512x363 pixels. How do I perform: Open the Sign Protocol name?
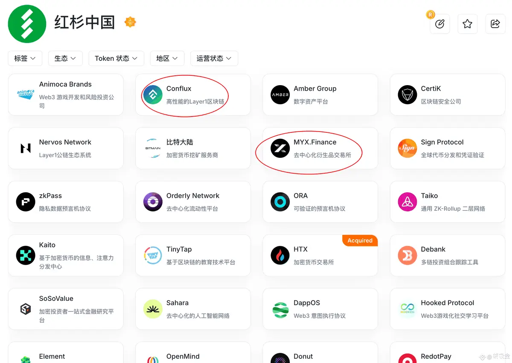[x=442, y=142]
